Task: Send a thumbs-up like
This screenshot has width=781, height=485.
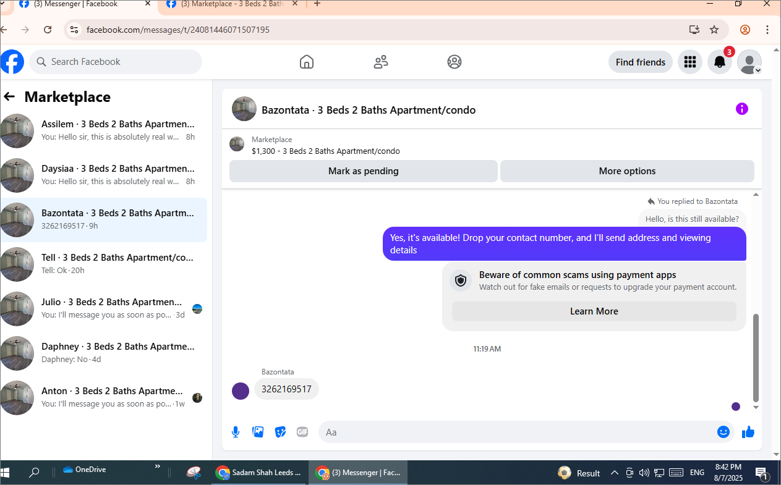Action: point(748,432)
